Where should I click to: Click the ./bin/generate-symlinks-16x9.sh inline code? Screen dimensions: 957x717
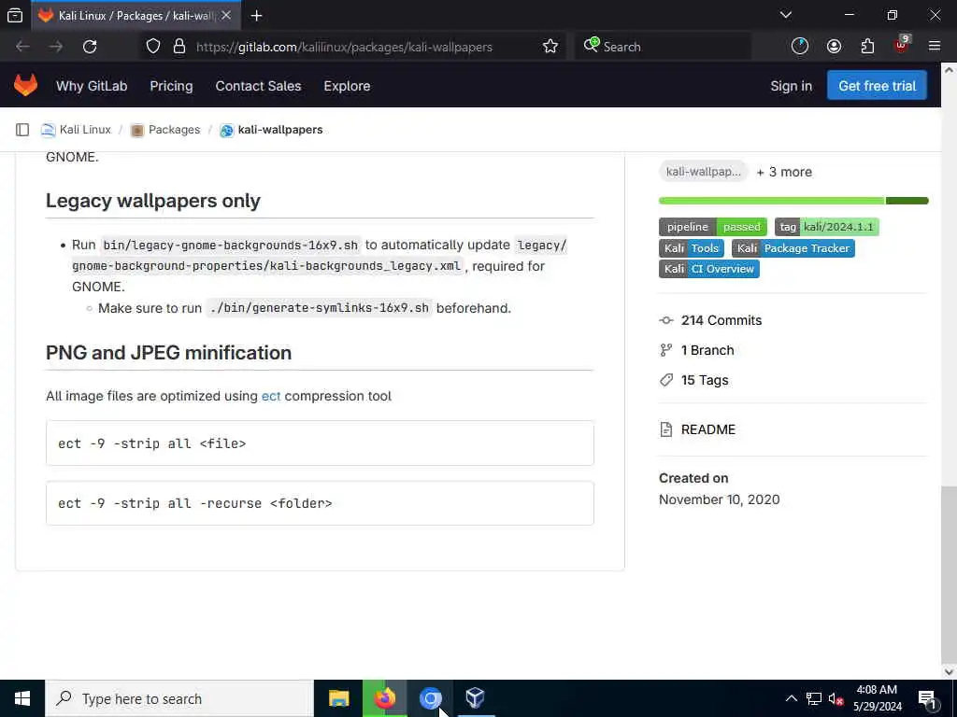[320, 308]
